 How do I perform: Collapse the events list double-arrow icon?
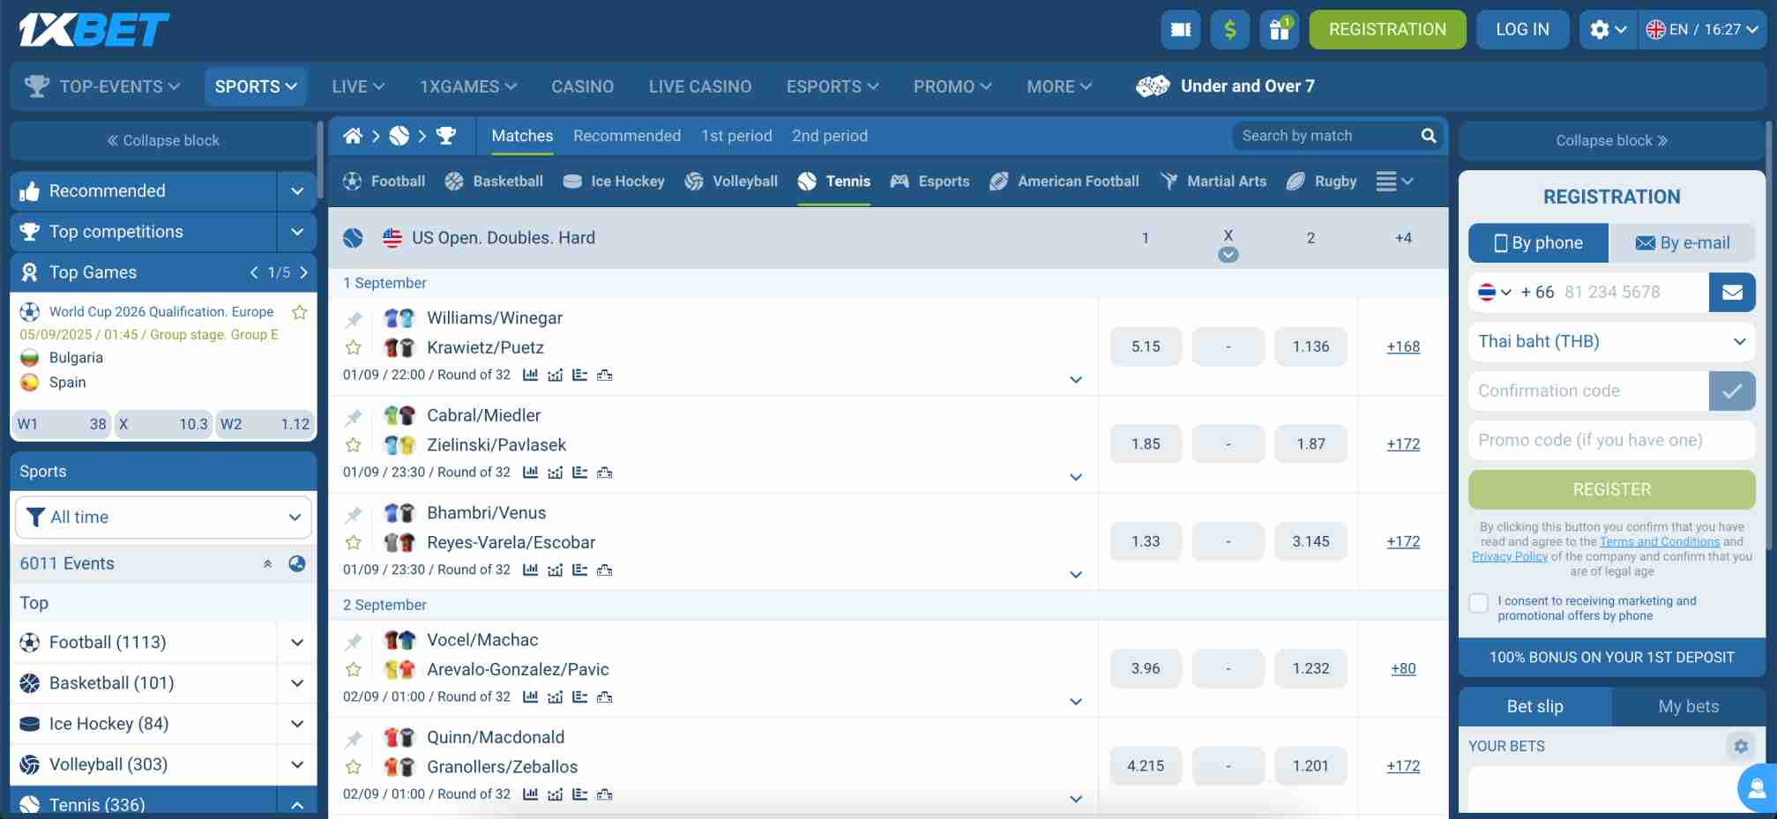[x=267, y=563]
